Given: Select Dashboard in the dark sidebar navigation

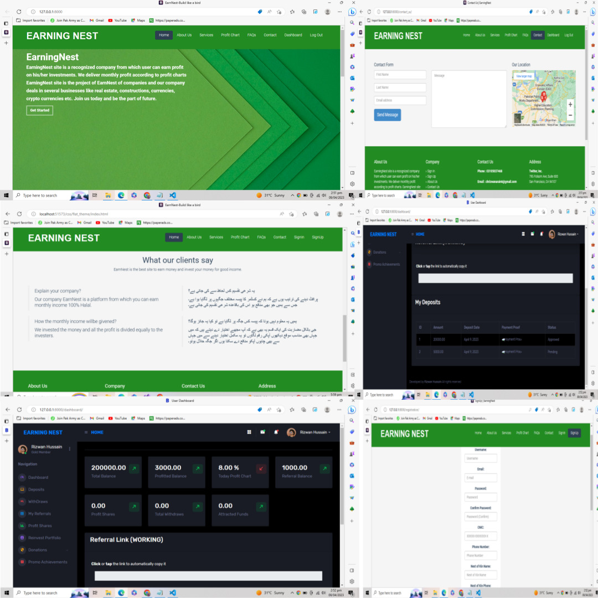Looking at the screenshot, I should coord(38,477).
